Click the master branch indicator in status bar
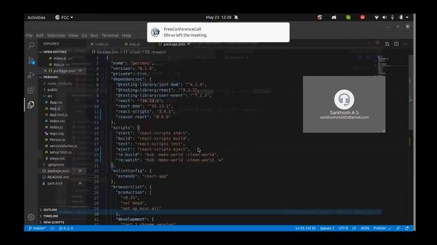 click(37, 229)
